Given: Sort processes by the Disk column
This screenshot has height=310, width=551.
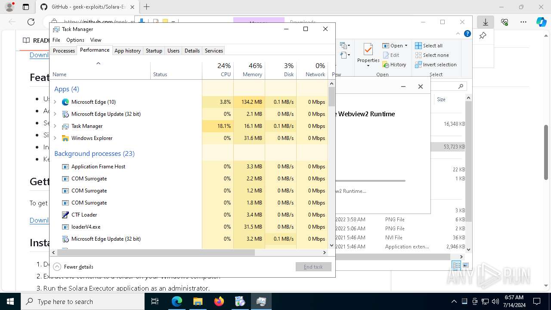Looking at the screenshot, I should pyautogui.click(x=281, y=70).
